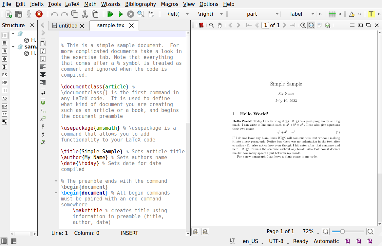Screen dimensions: 382x246
Task: Insert inline math with the $$ icon
Action: tap(43, 103)
